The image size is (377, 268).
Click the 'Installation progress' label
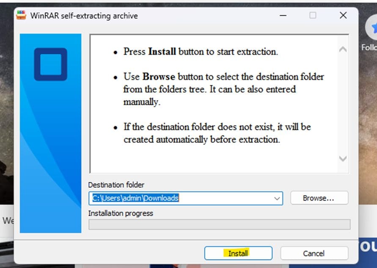click(x=121, y=213)
